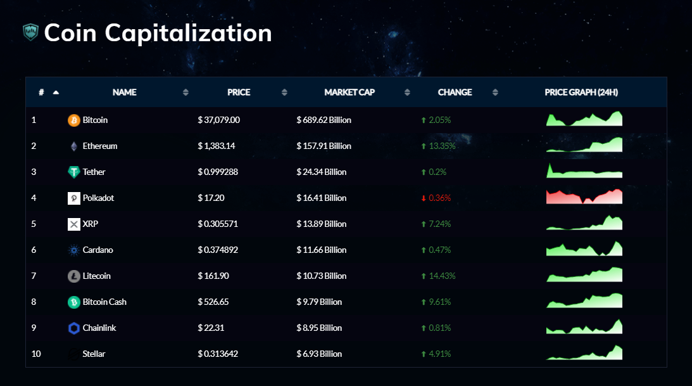The width and height of the screenshot is (692, 386).
Task: Click the Chainlink coin icon
Action: (x=73, y=328)
